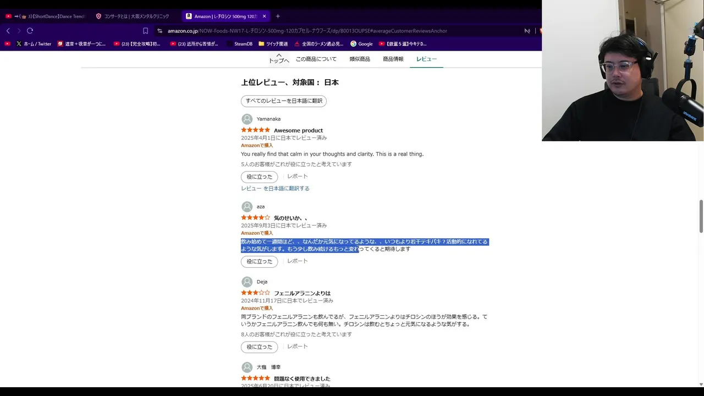Click date text 2024年11月17日に日本でレビュー済み
The height and width of the screenshot is (396, 704).
coord(287,301)
